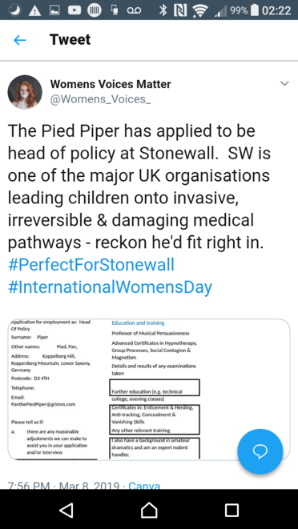
Task: Open the @Womens_Voices_ handle
Action: pos(100,99)
